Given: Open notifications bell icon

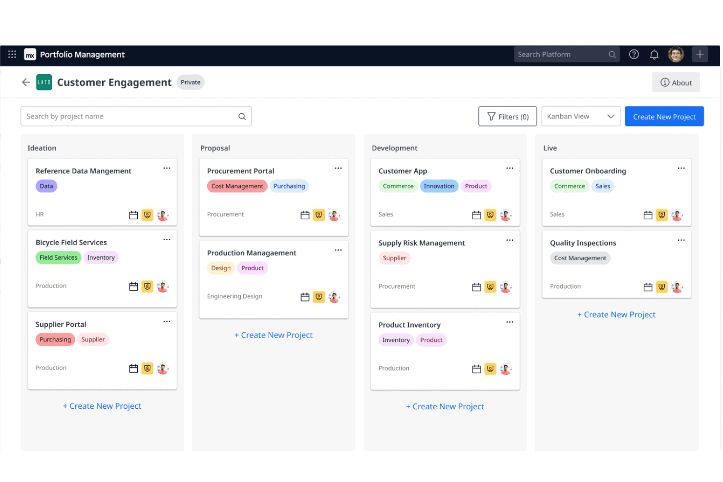Looking at the screenshot, I should tap(654, 54).
